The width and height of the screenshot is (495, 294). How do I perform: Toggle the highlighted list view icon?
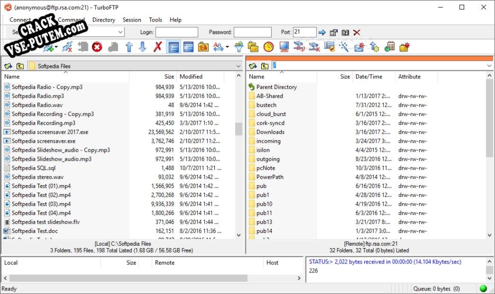click(x=173, y=47)
